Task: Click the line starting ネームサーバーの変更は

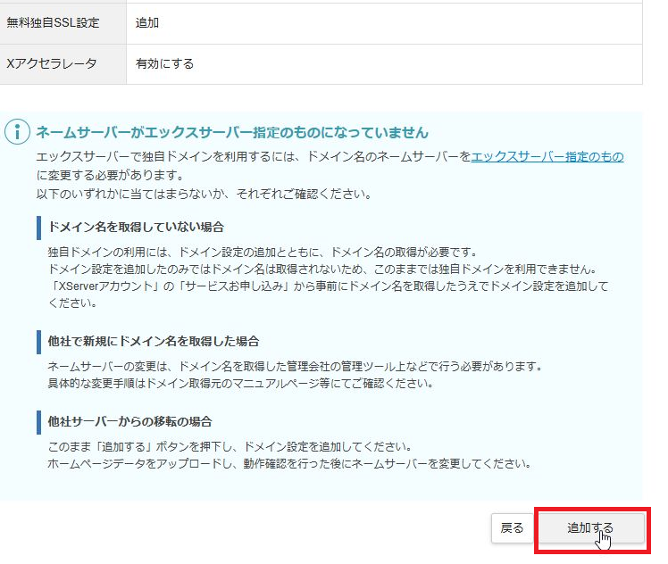Action: pyautogui.click(x=295, y=367)
